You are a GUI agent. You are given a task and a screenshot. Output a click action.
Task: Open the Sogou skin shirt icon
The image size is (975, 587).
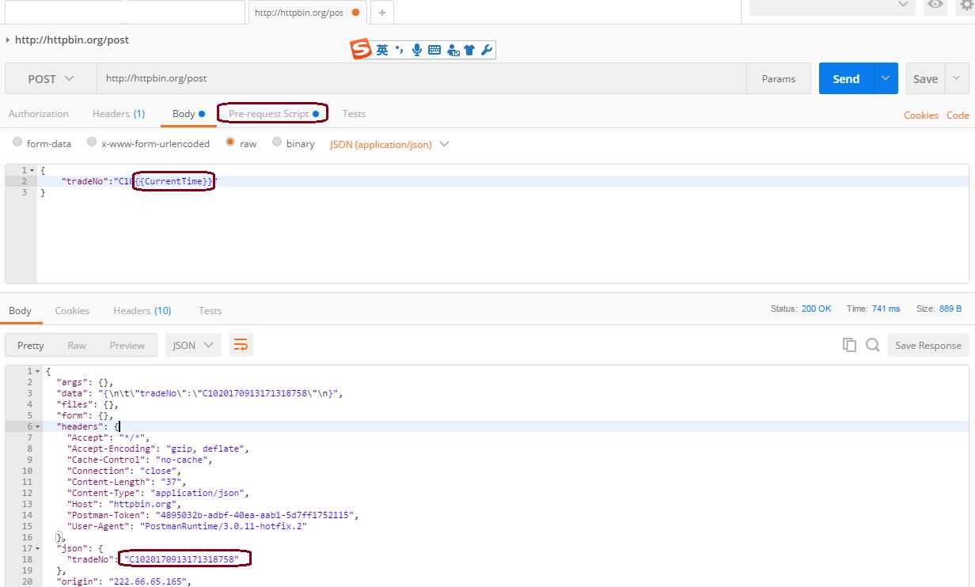[x=469, y=50]
